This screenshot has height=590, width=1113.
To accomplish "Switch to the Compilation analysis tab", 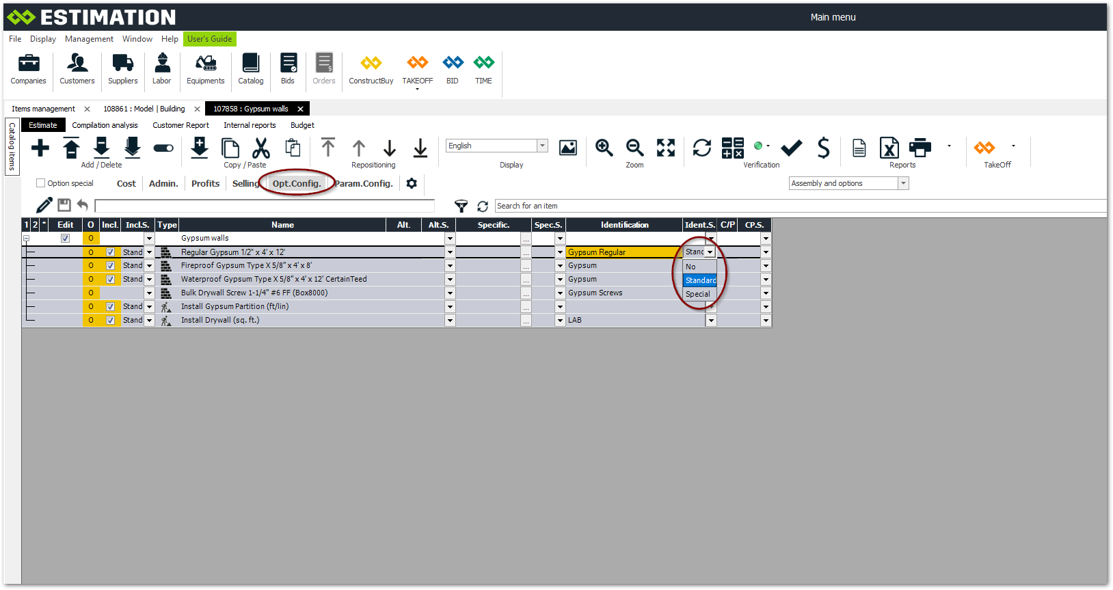I will coord(105,125).
